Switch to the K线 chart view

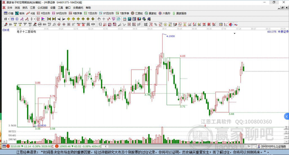[x=30, y=13]
